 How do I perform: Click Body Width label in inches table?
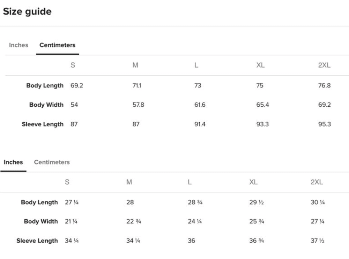point(41,221)
